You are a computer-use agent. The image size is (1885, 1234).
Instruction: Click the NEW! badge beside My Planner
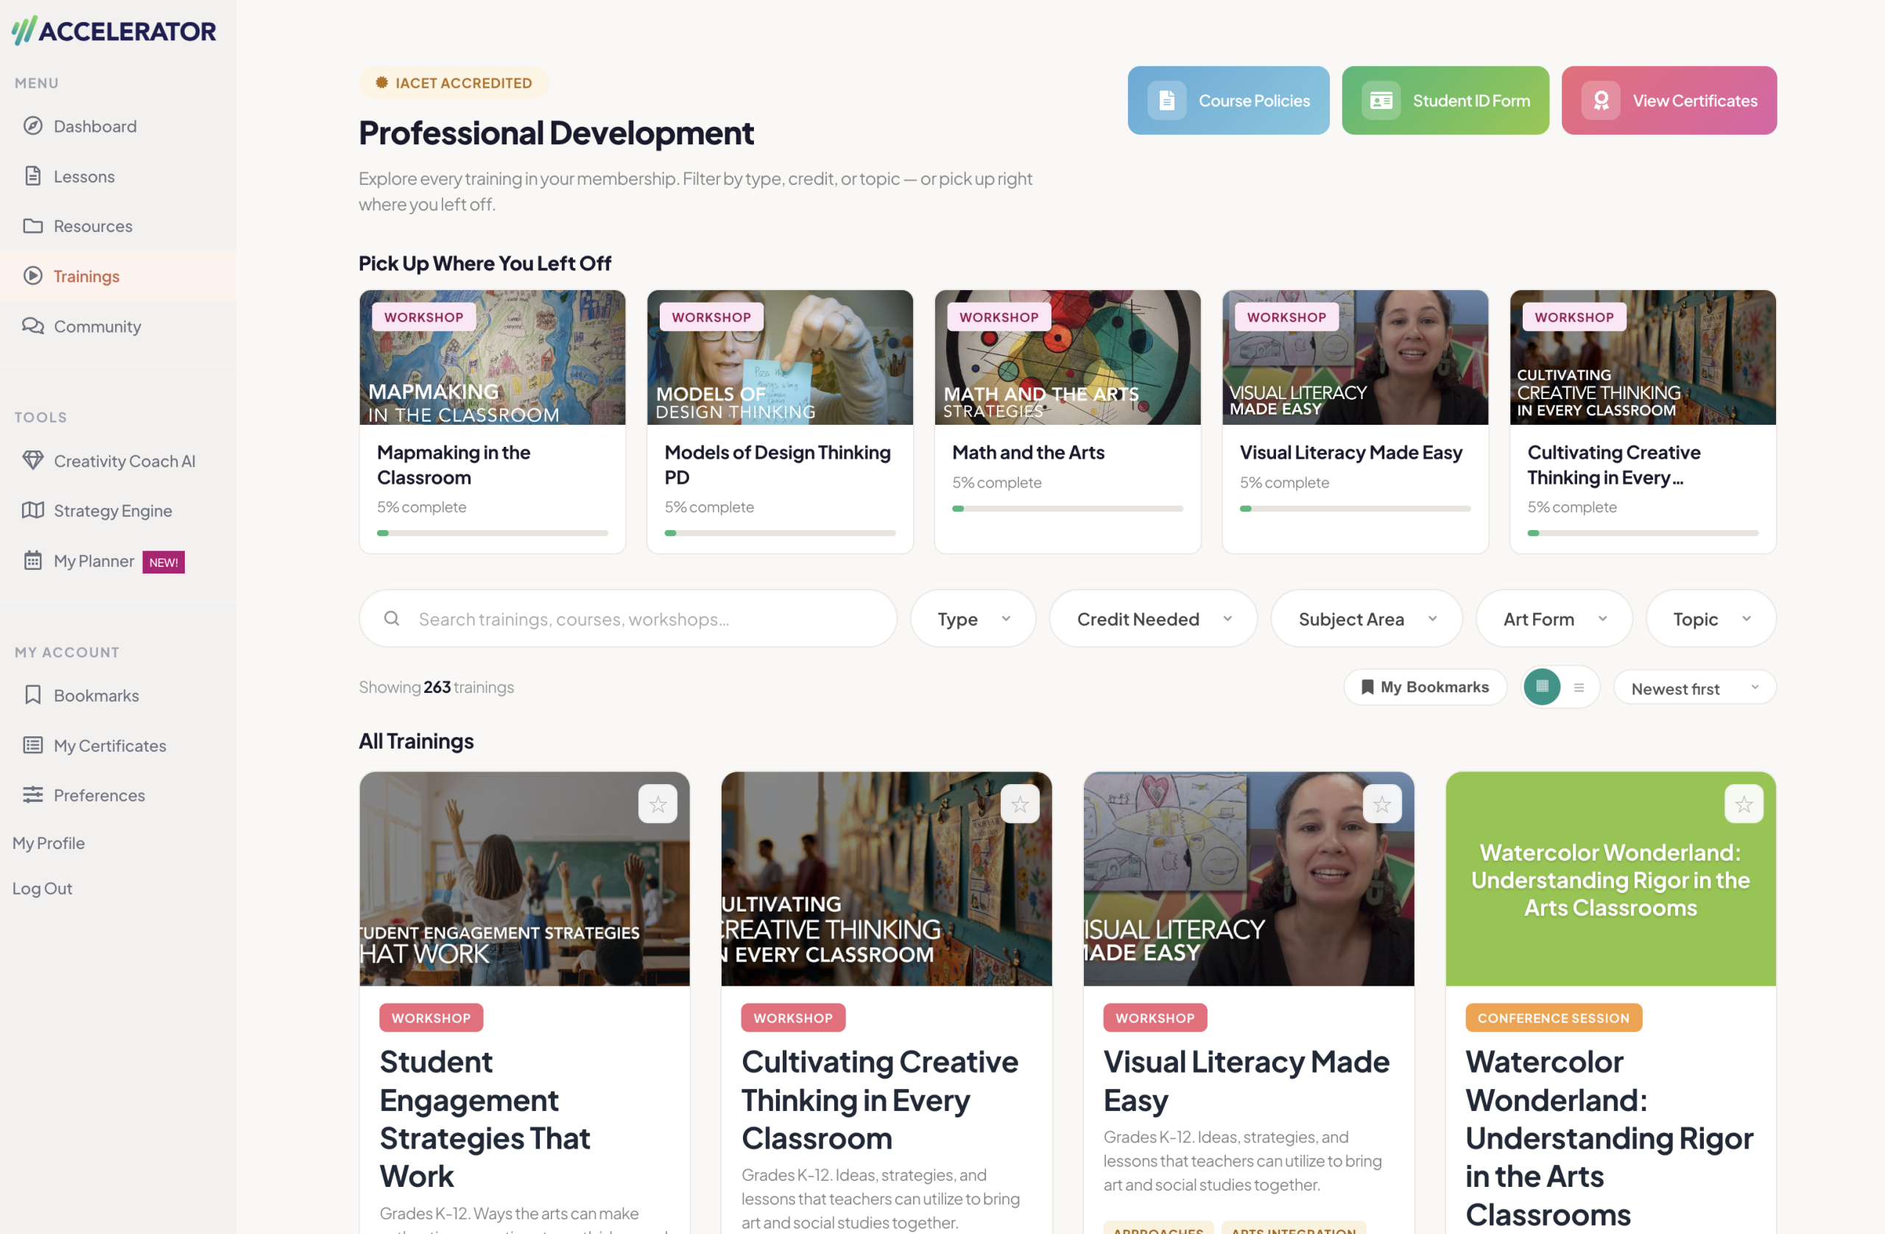coord(163,562)
